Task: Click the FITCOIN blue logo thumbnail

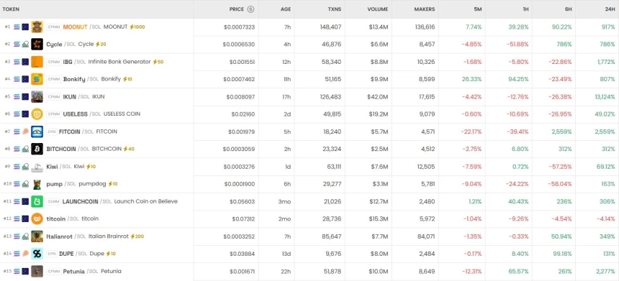Action: 37,132
